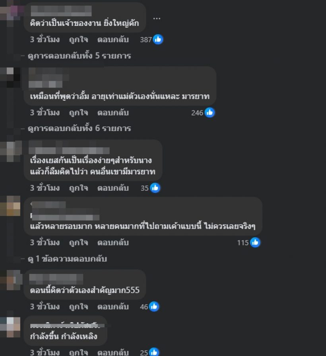Screen dimensions: 326x356
Task: Expand 'ดูการตอบกลับทั้ง 5 รายการ' replies
Action: [80, 56]
